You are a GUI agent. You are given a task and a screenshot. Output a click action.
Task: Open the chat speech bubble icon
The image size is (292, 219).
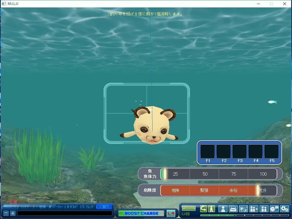click(x=274, y=209)
